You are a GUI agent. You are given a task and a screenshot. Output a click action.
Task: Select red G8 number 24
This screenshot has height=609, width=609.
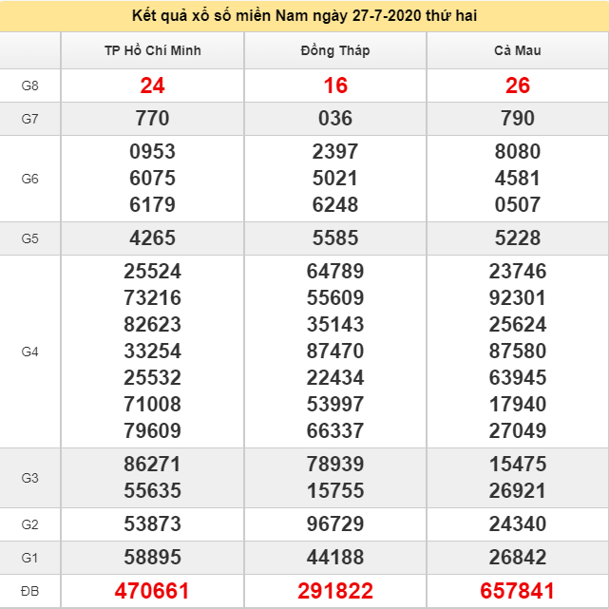tap(152, 86)
